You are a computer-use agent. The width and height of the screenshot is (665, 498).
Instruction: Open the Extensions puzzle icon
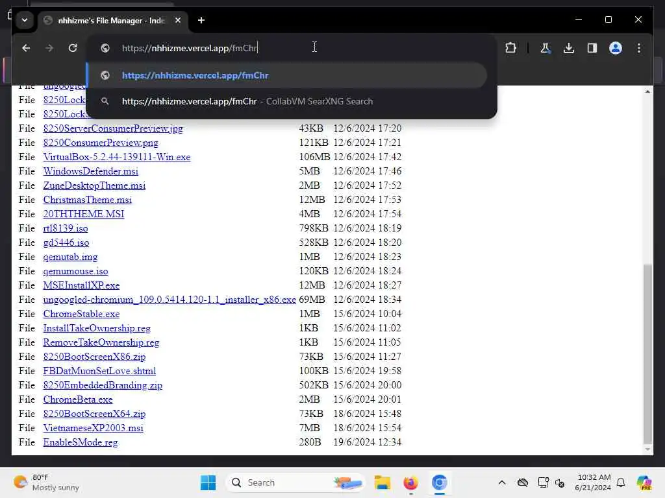[x=510, y=48]
